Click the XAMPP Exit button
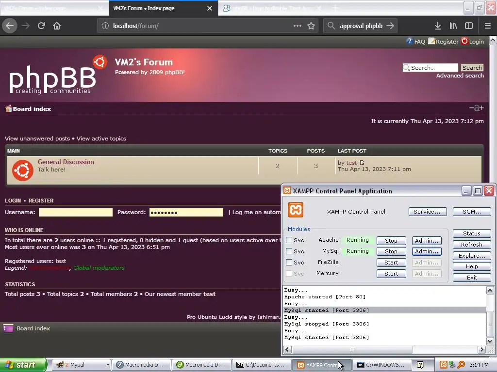This screenshot has width=497, height=372. [x=472, y=278]
